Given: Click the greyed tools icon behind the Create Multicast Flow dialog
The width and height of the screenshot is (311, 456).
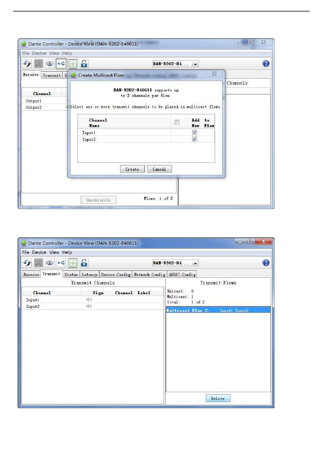Looking at the screenshot, I should [39, 64].
